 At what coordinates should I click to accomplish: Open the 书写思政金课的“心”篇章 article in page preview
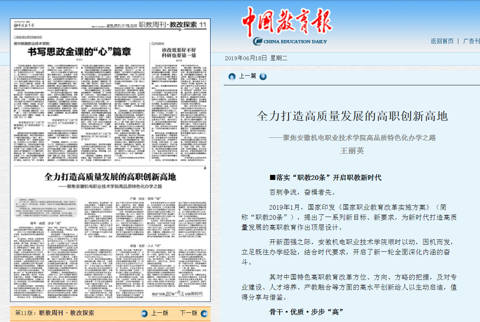point(80,52)
